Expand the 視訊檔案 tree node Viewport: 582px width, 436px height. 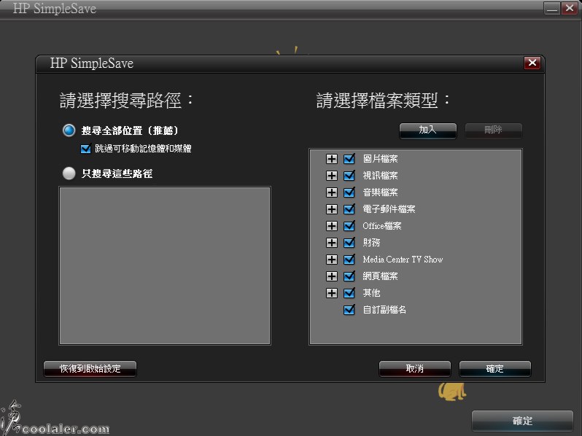click(331, 176)
